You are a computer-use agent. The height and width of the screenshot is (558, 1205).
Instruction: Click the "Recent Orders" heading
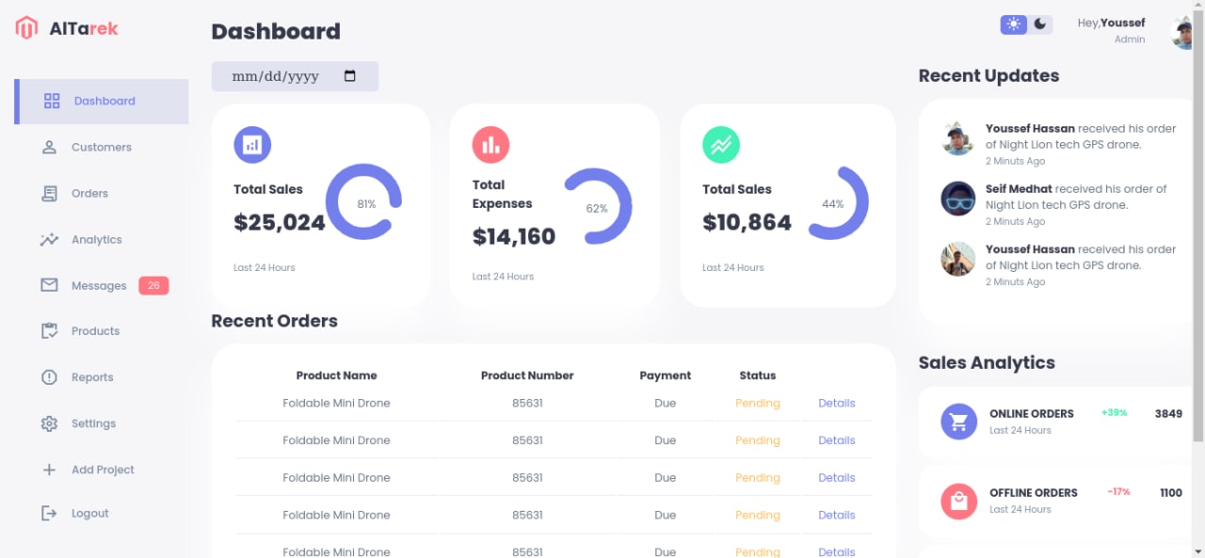(x=274, y=321)
